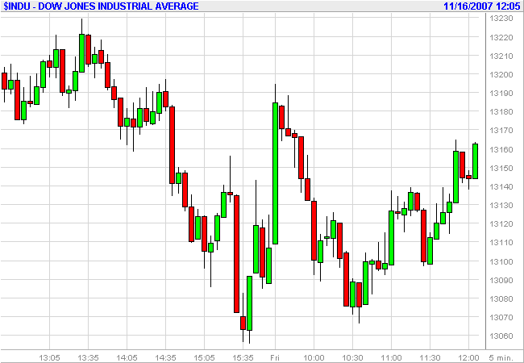The height and width of the screenshot is (363, 524).
Task: Click the 10:00 time axis label
Action: click(x=314, y=358)
